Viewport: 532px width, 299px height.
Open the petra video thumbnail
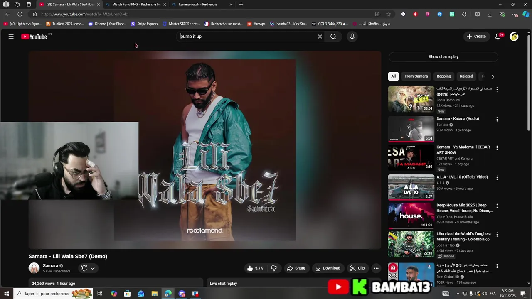pos(411,99)
